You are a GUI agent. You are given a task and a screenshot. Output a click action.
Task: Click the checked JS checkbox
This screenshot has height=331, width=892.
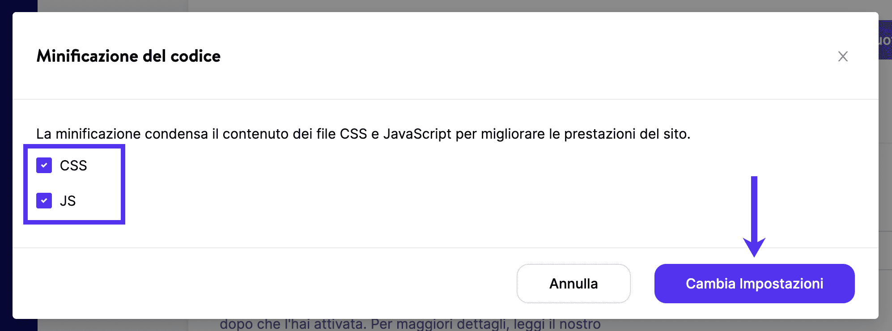click(x=44, y=201)
